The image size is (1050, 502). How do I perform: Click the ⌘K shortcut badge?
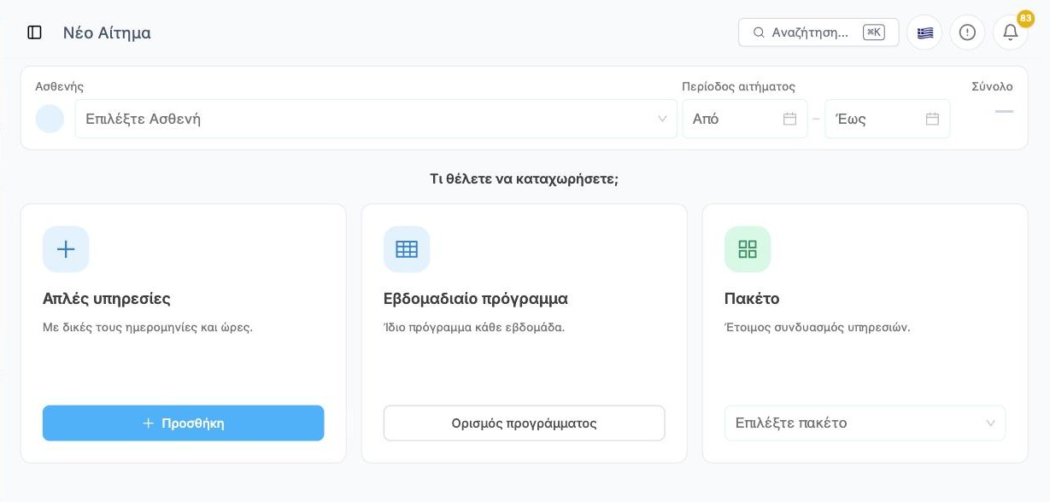pyautogui.click(x=874, y=32)
